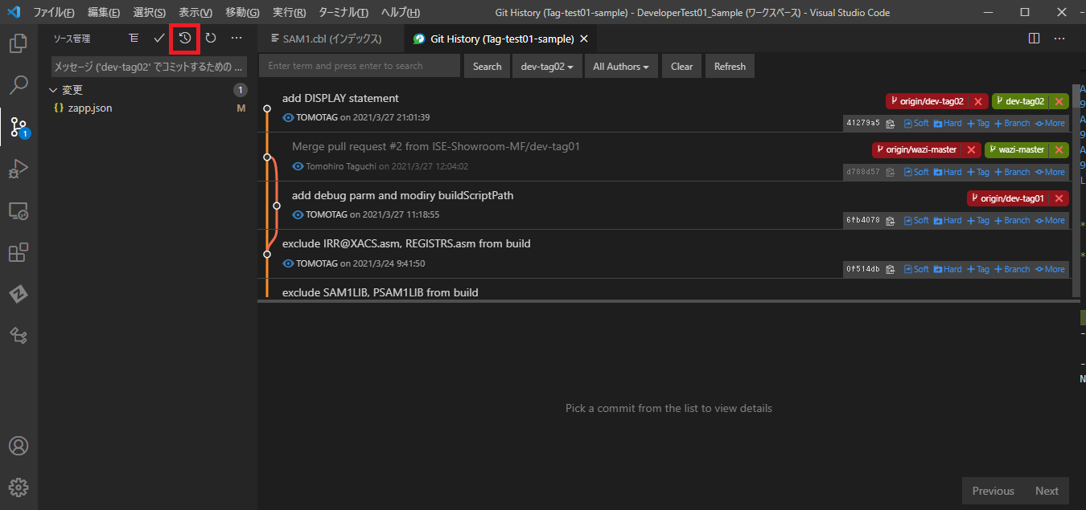This screenshot has width=1086, height=510.
Task: Create Branch from commit 0f514db
Action: (x=1012, y=269)
